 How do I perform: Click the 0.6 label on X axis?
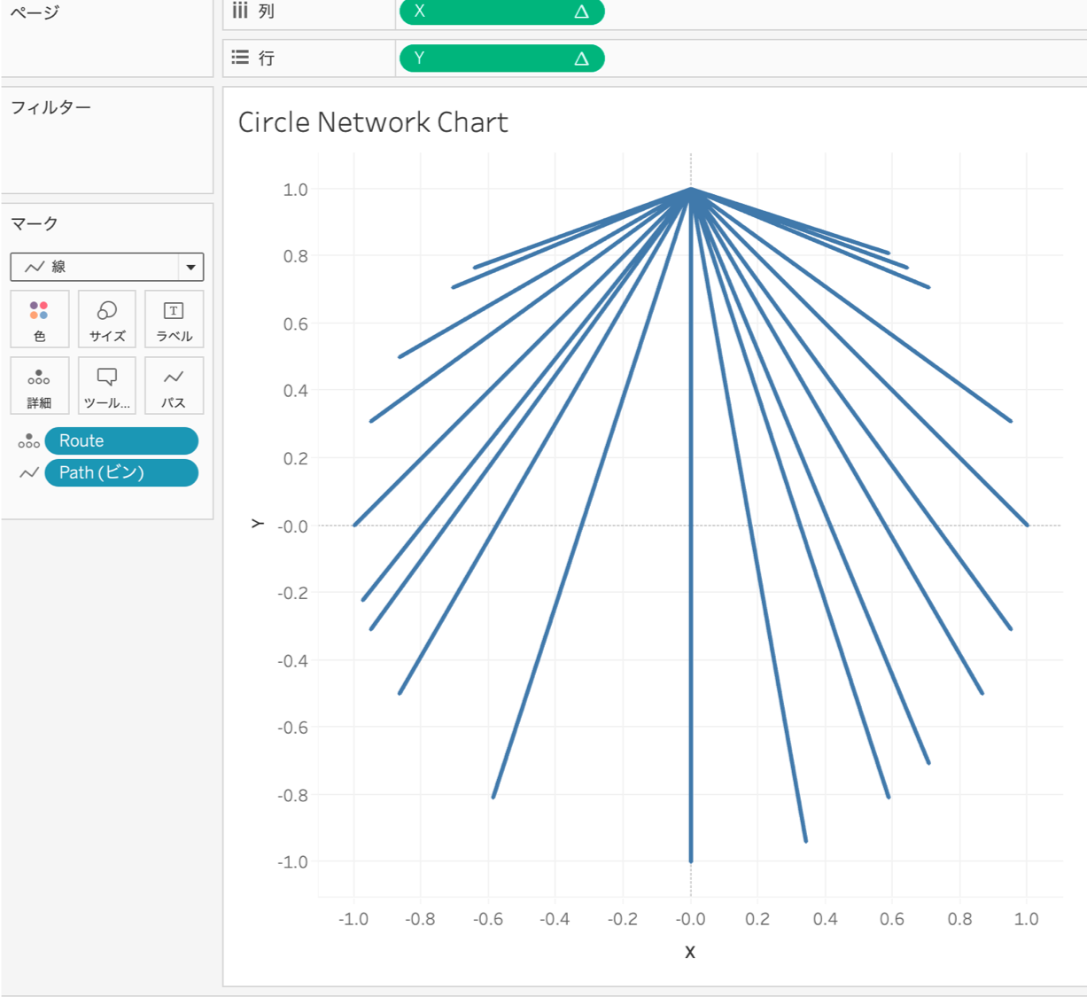pyautogui.click(x=892, y=919)
